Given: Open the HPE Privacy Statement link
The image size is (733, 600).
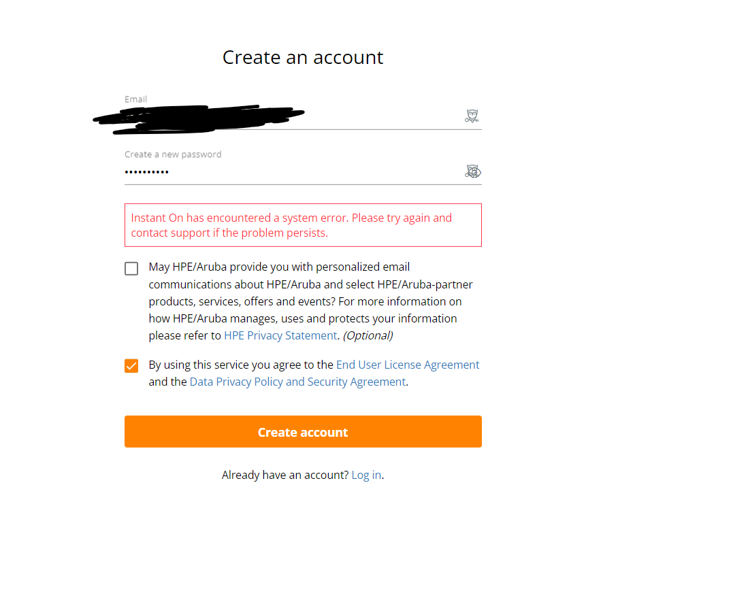Looking at the screenshot, I should [x=280, y=335].
